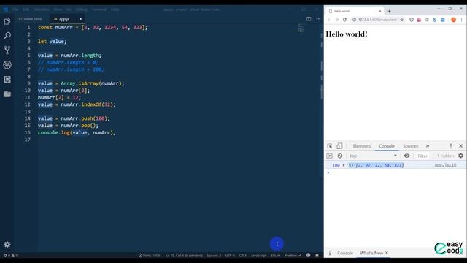Bookmark this page with the star
The image size is (467, 263).
pyautogui.click(x=402, y=20)
